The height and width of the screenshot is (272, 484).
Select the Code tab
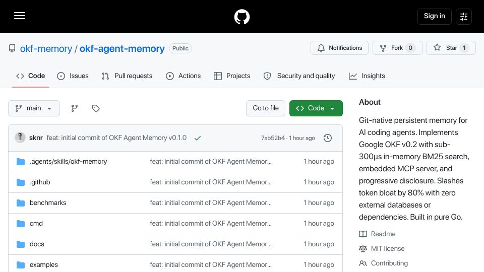[x=31, y=76]
